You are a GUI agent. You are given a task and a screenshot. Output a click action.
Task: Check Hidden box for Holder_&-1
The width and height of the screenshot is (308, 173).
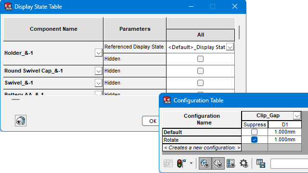coord(200,59)
